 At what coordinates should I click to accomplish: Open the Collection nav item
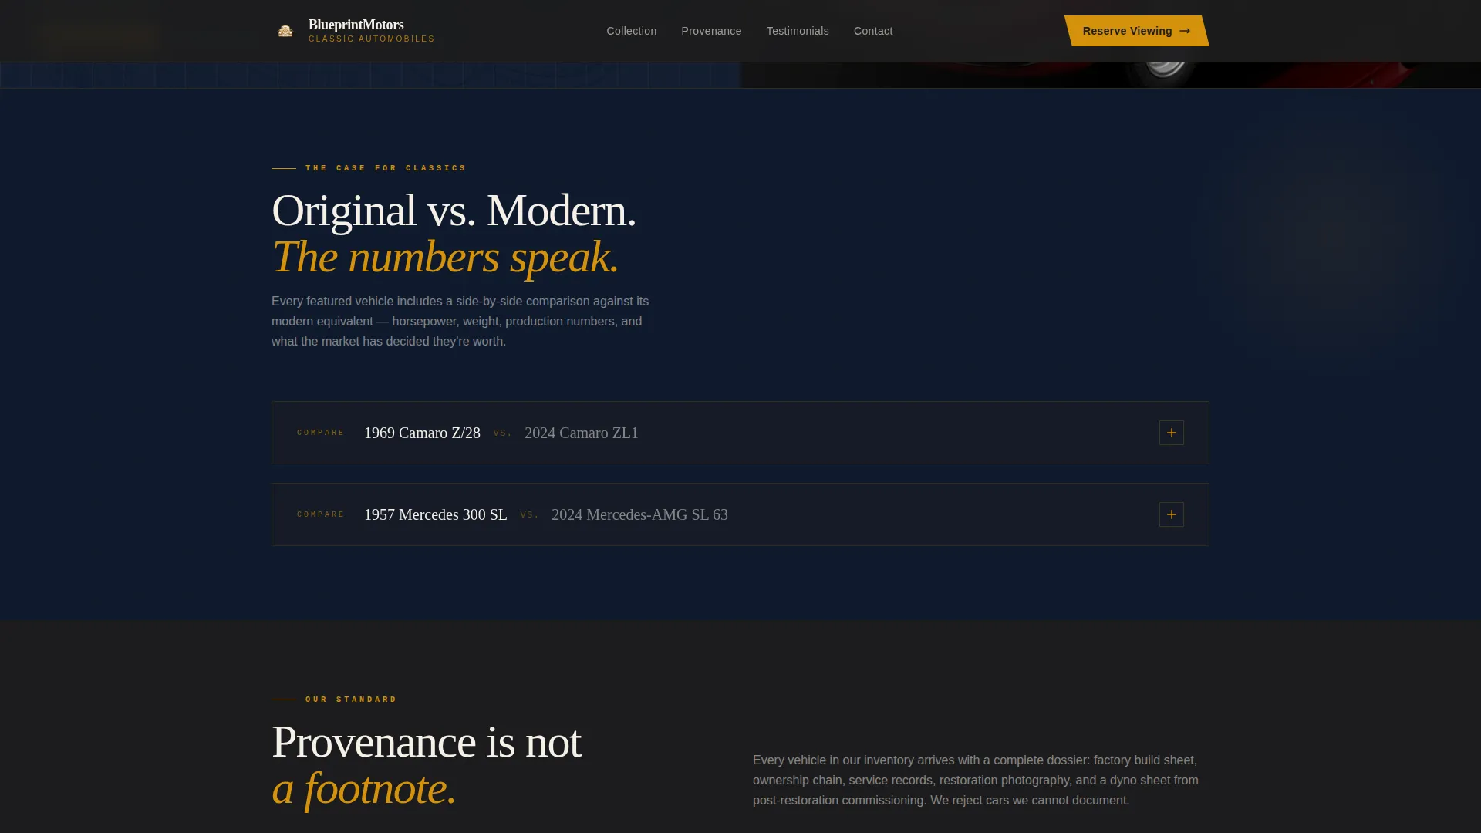(x=632, y=31)
